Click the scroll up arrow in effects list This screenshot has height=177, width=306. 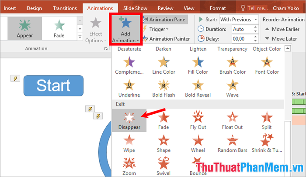pos(288,48)
